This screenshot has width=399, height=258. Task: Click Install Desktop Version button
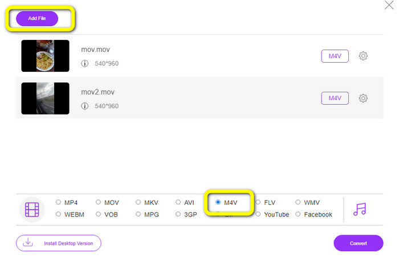pyautogui.click(x=58, y=243)
